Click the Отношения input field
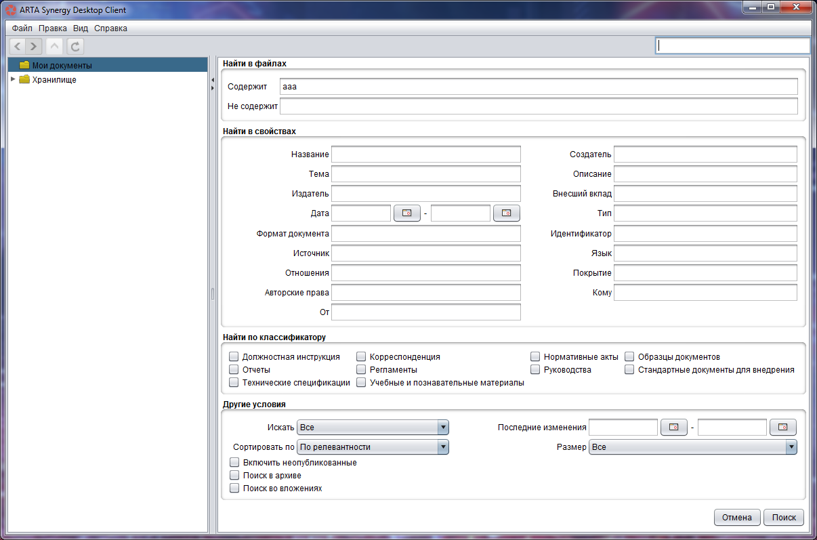817x540 pixels. click(x=426, y=272)
